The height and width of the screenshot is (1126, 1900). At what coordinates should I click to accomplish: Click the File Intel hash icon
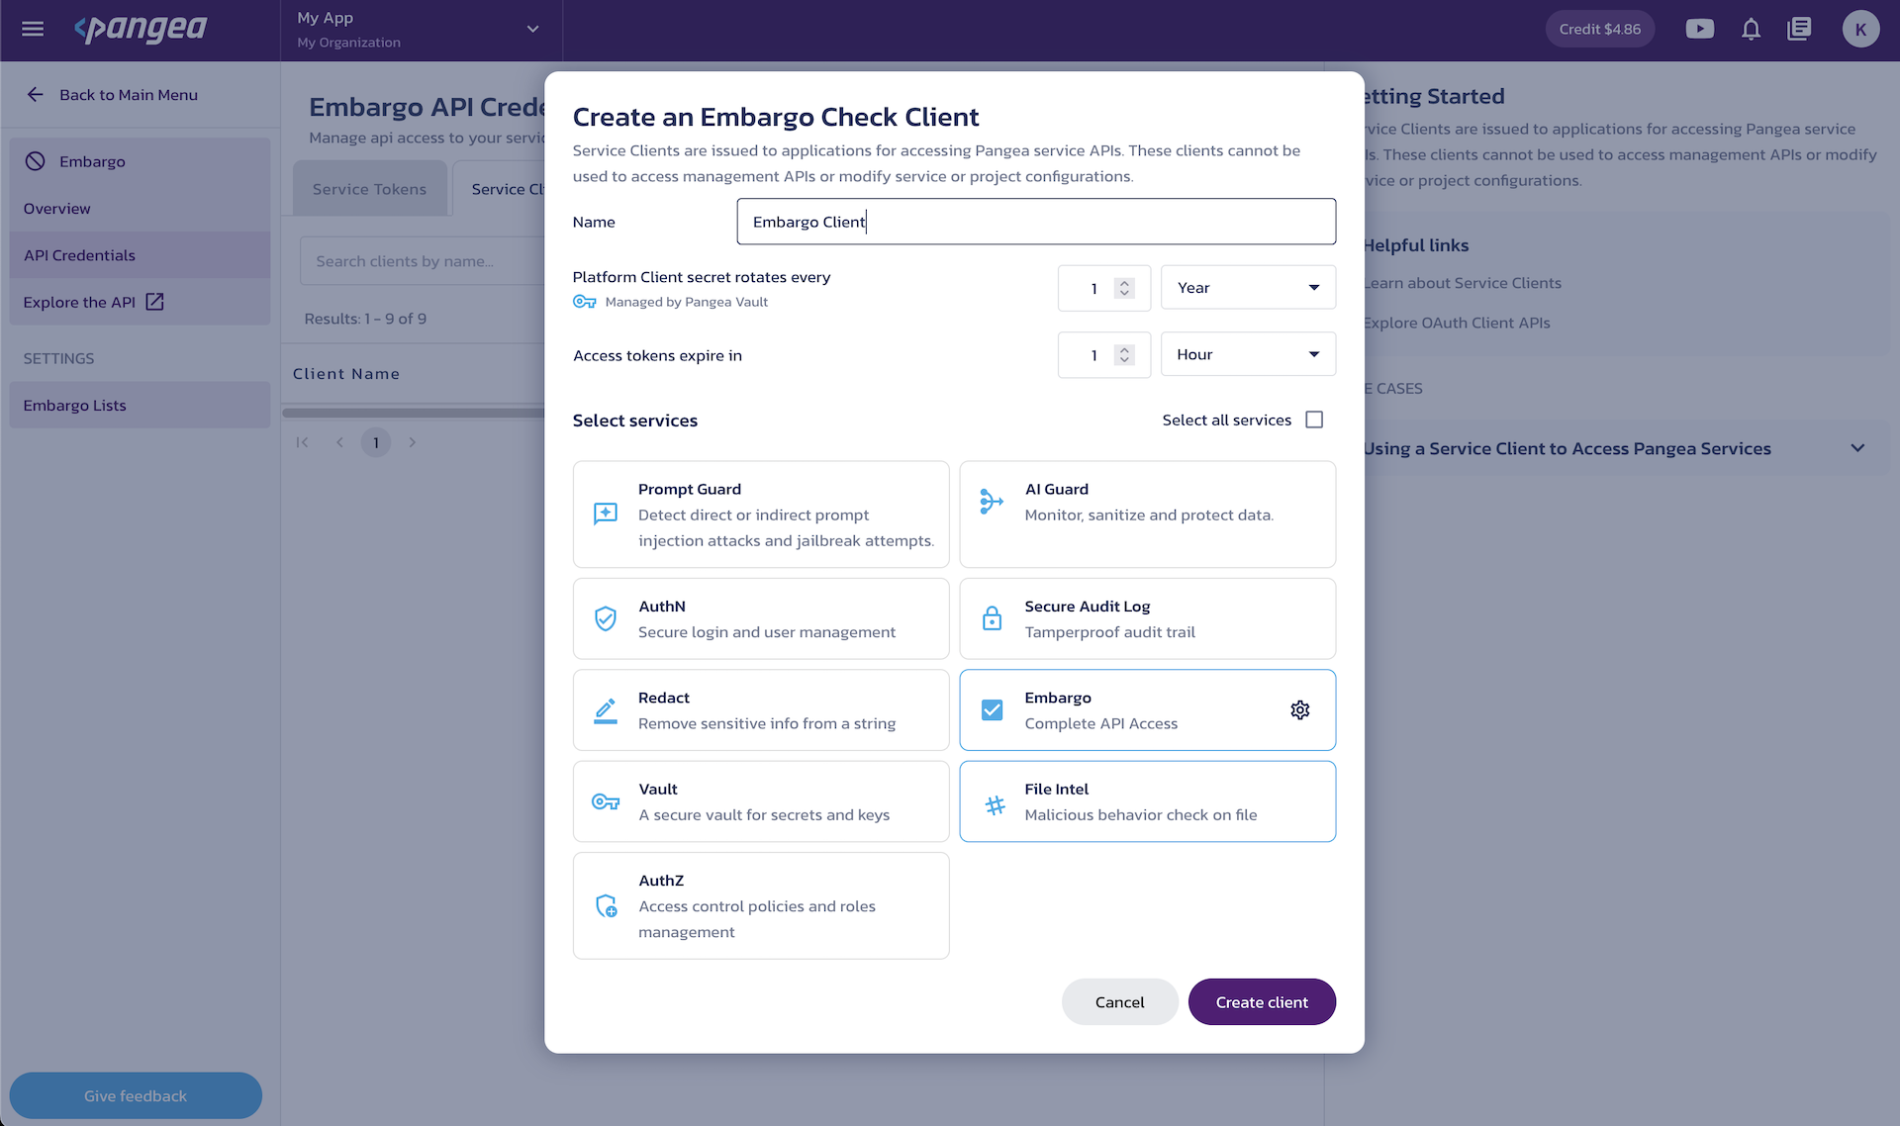tap(996, 806)
